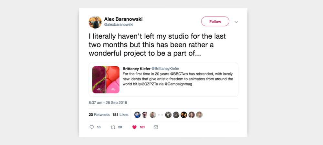Click the last liker avatar in row
Viewport: 323px width, 145px height.
(x=199, y=115)
